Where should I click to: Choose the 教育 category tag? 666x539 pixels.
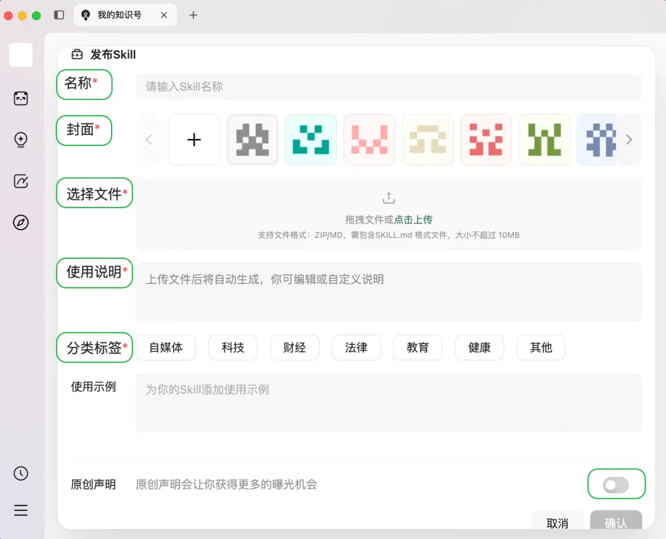pyautogui.click(x=417, y=348)
